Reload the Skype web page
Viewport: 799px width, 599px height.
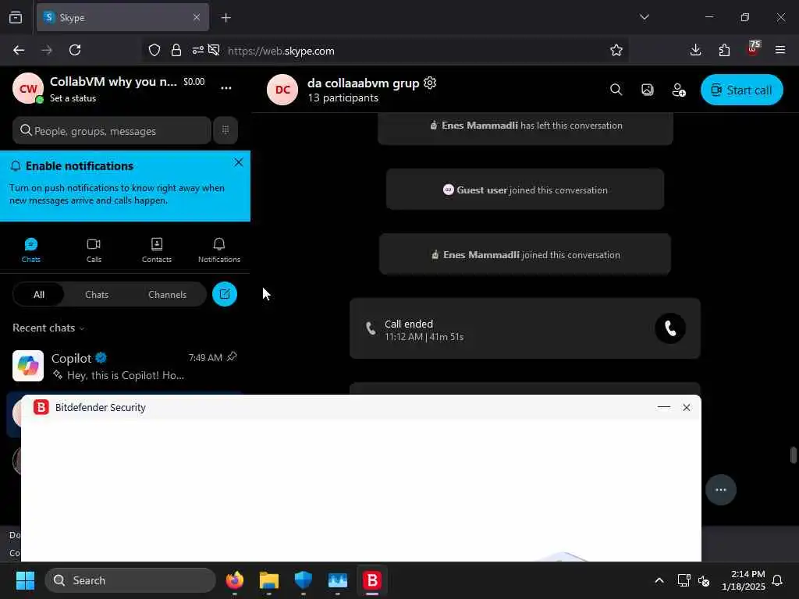coord(75,50)
